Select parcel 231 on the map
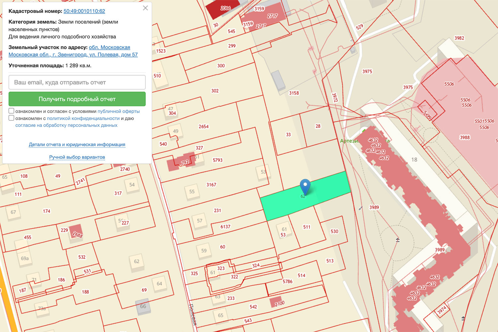 (x=217, y=210)
